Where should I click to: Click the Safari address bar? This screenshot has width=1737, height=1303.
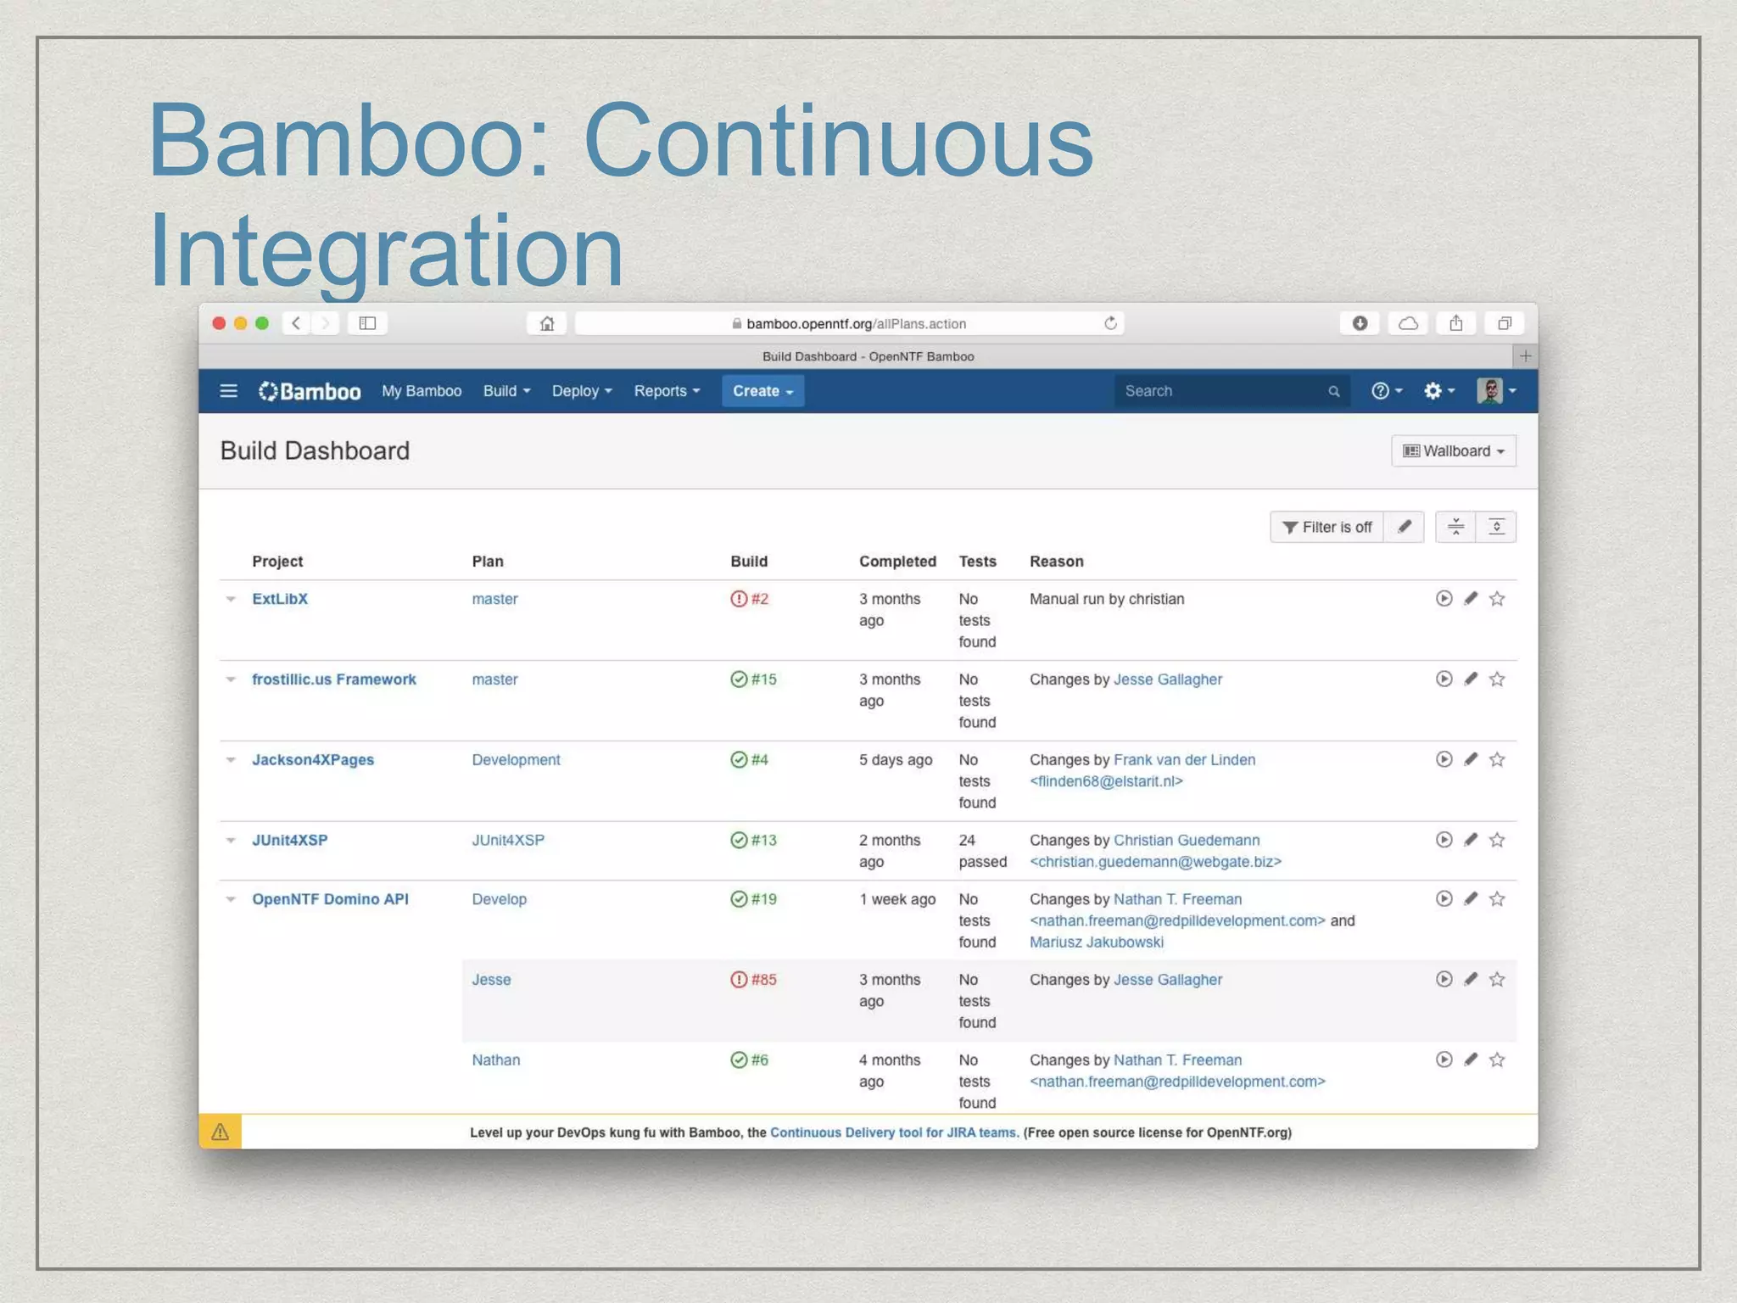pos(849,323)
